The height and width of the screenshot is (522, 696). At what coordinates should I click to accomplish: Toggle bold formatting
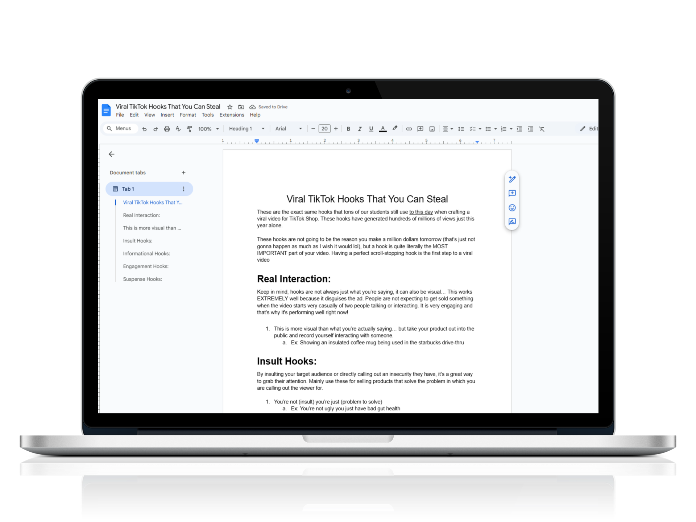pos(348,129)
